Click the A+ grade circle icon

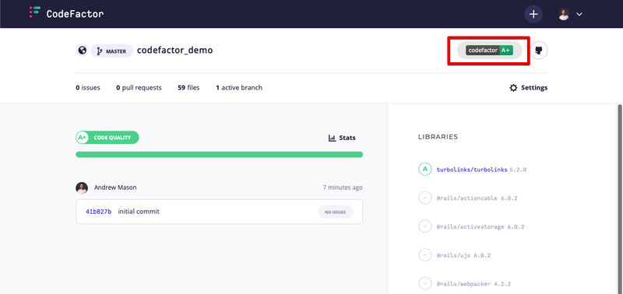pyautogui.click(x=83, y=138)
